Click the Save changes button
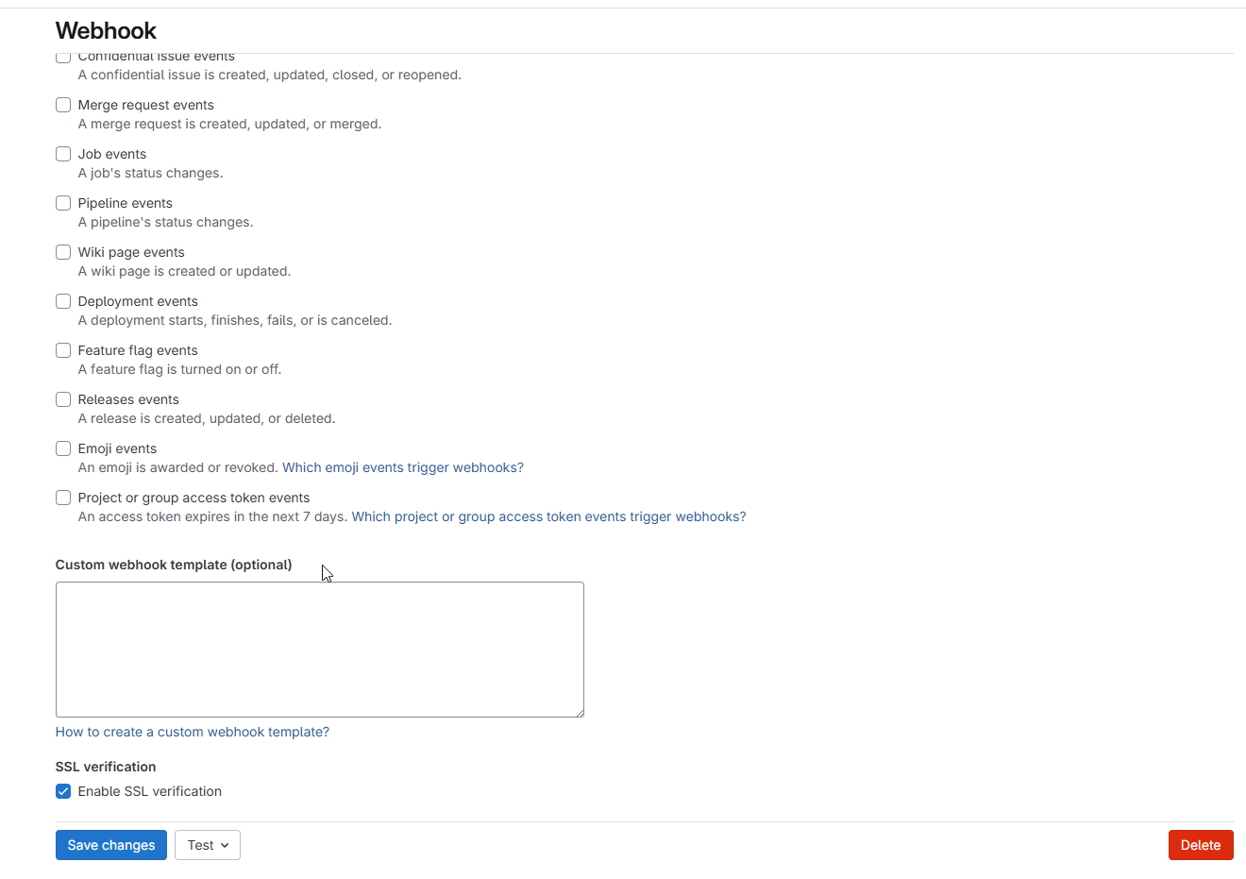 pos(110,844)
